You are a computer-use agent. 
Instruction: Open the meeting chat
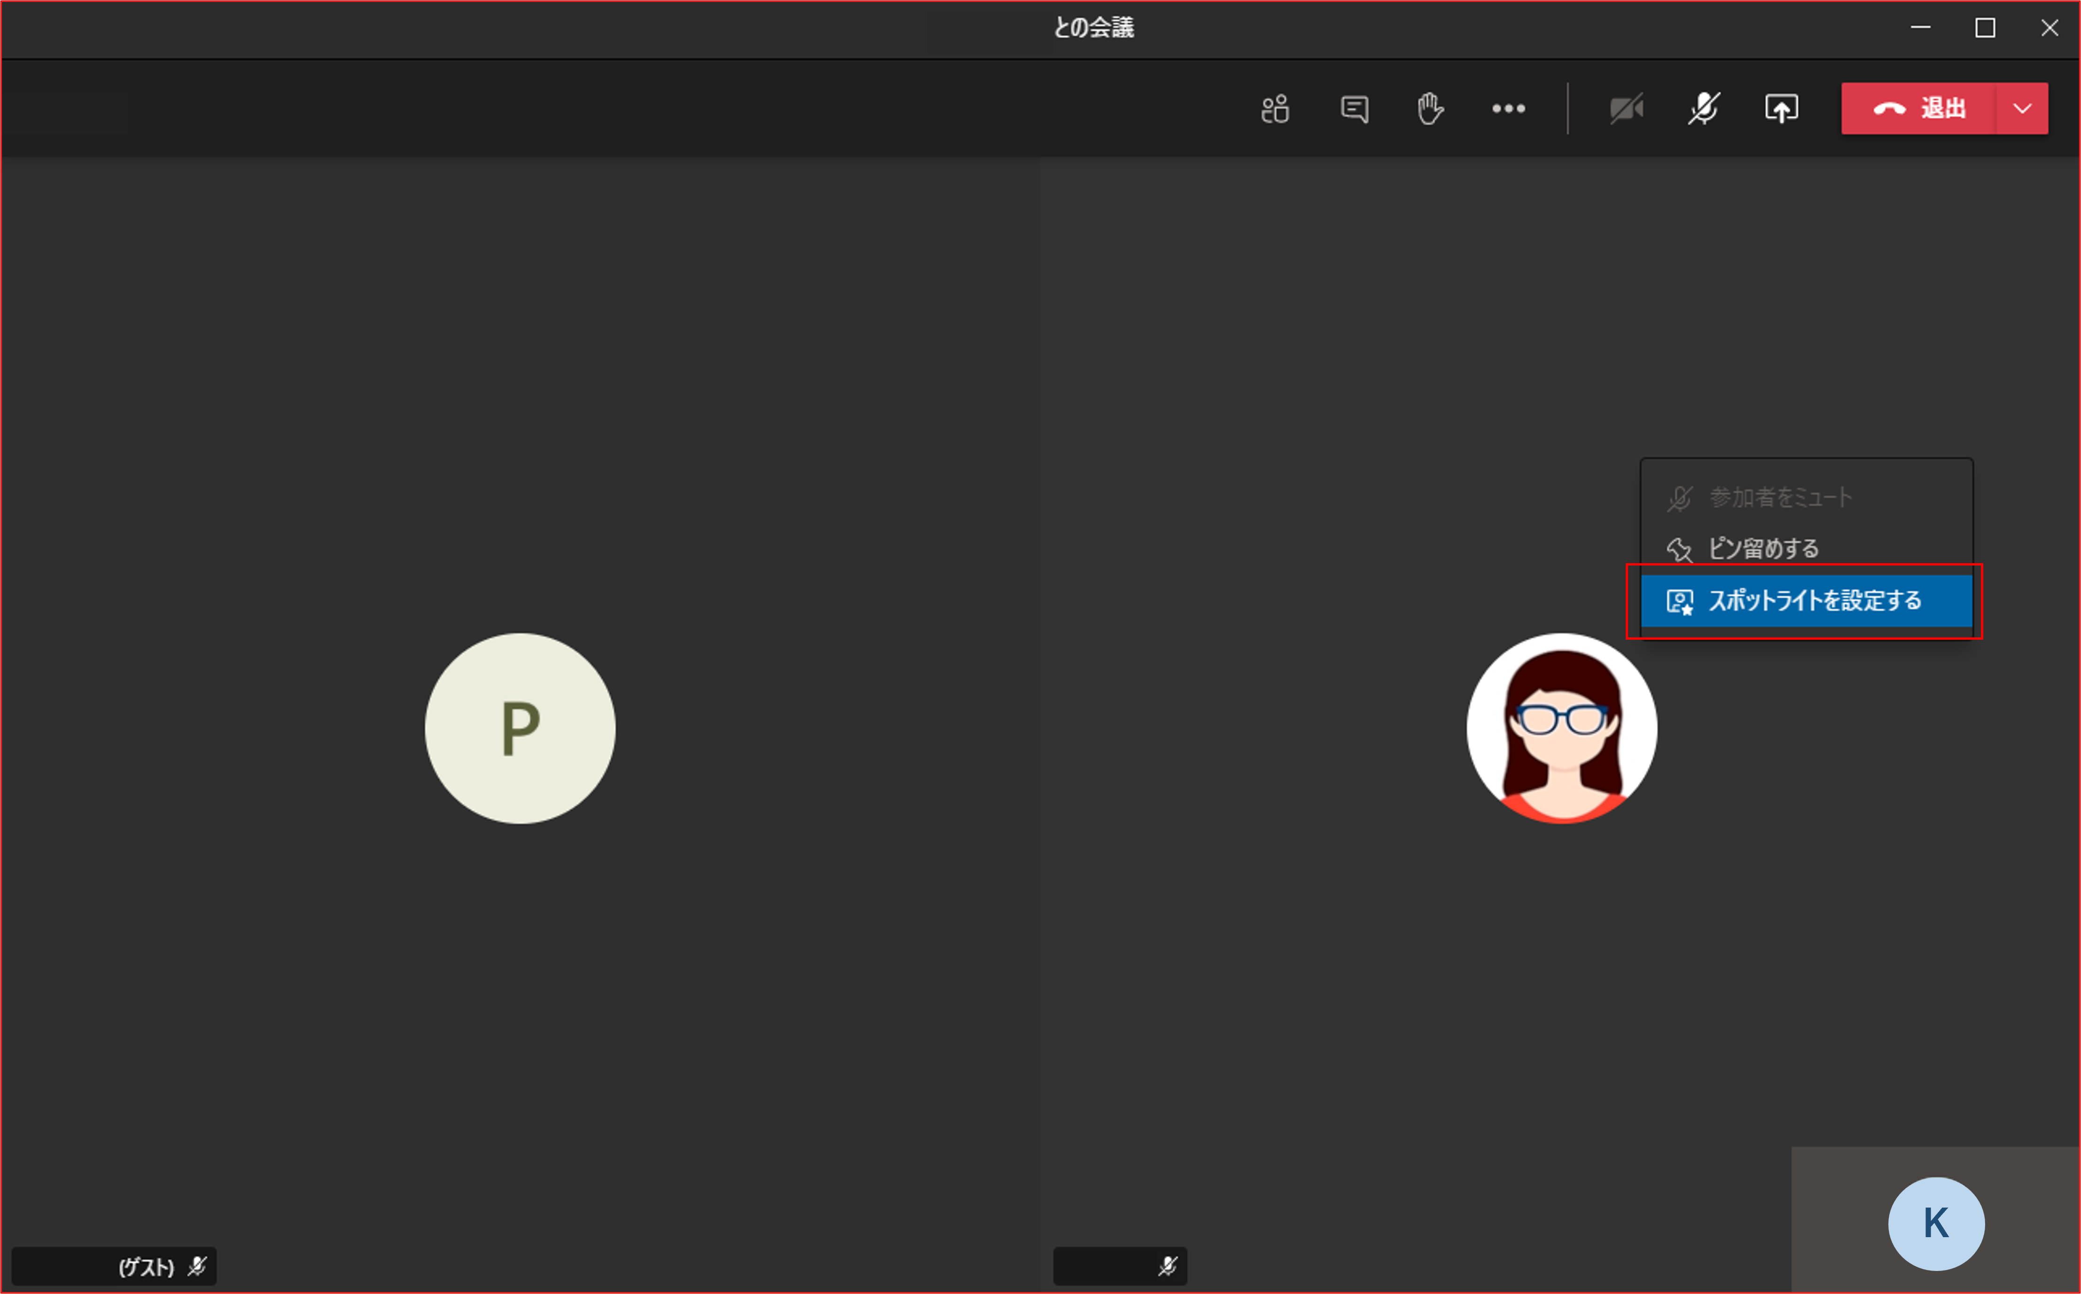click(1353, 108)
